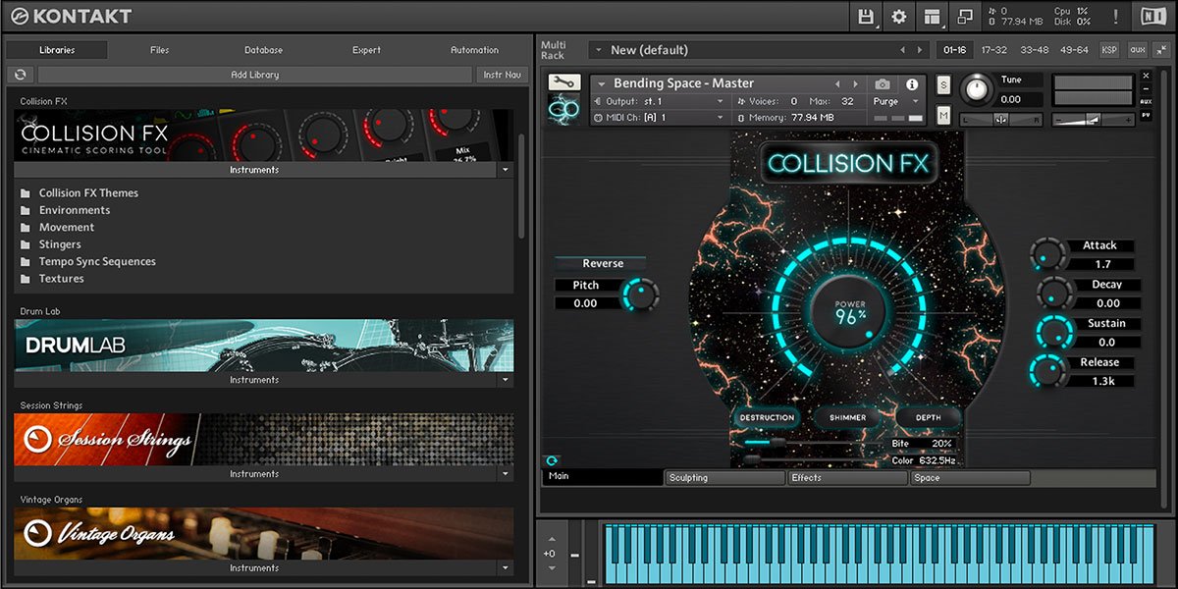Click the wrench edit instrument icon
Screen dimensions: 1178x589
(x=564, y=83)
